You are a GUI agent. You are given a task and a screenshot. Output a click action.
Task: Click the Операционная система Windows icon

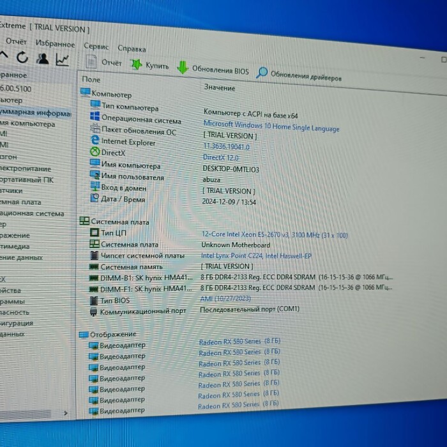(95, 116)
